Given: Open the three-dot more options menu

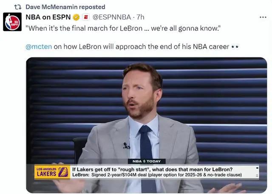Looking at the screenshot, I should 263,17.
